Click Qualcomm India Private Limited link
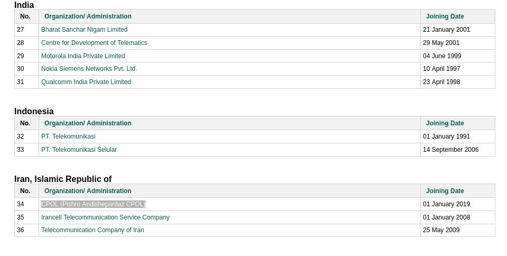 (86, 82)
